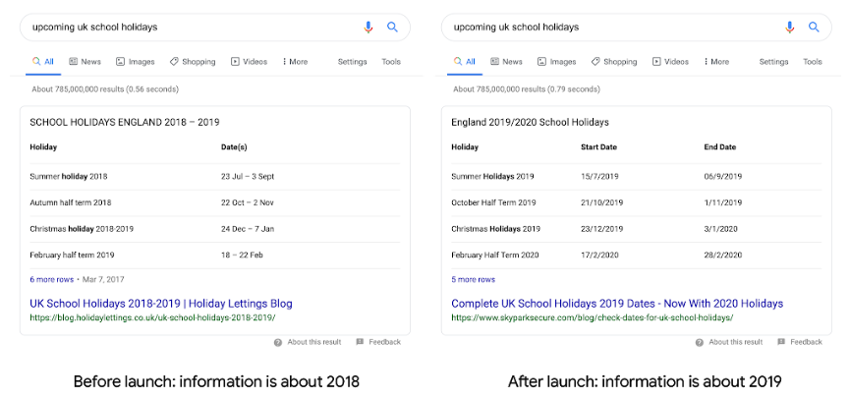Image resolution: width=850 pixels, height=399 pixels.
Task: Open Shopping tab in right results
Action: coord(613,62)
